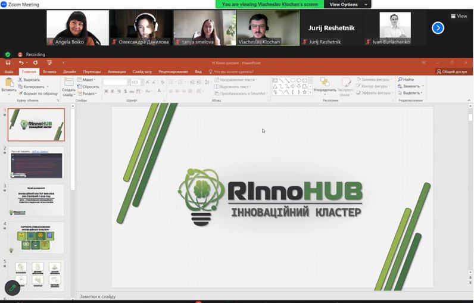Open the Выделить select menu
474x303 pixels.
tap(410, 93)
